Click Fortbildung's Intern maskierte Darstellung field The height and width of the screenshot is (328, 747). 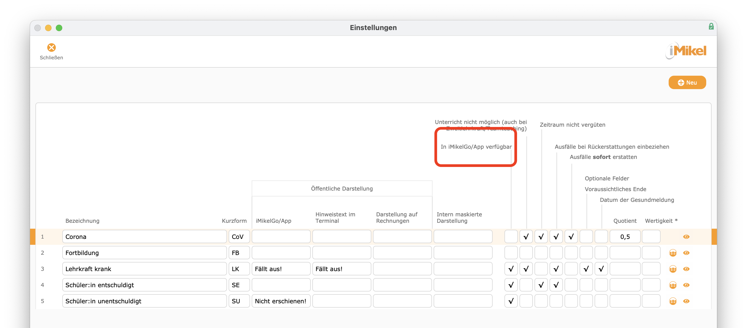(x=463, y=253)
